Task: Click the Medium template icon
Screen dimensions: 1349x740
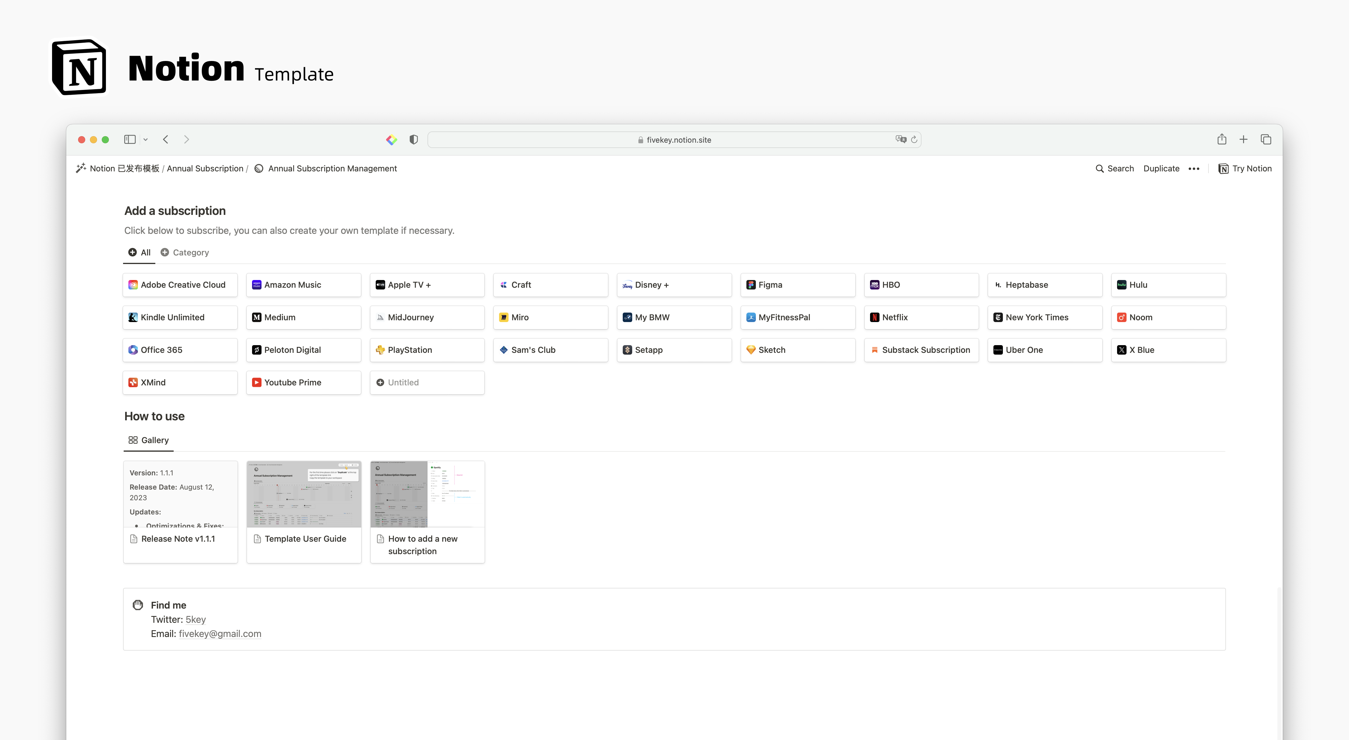Action: tap(256, 318)
